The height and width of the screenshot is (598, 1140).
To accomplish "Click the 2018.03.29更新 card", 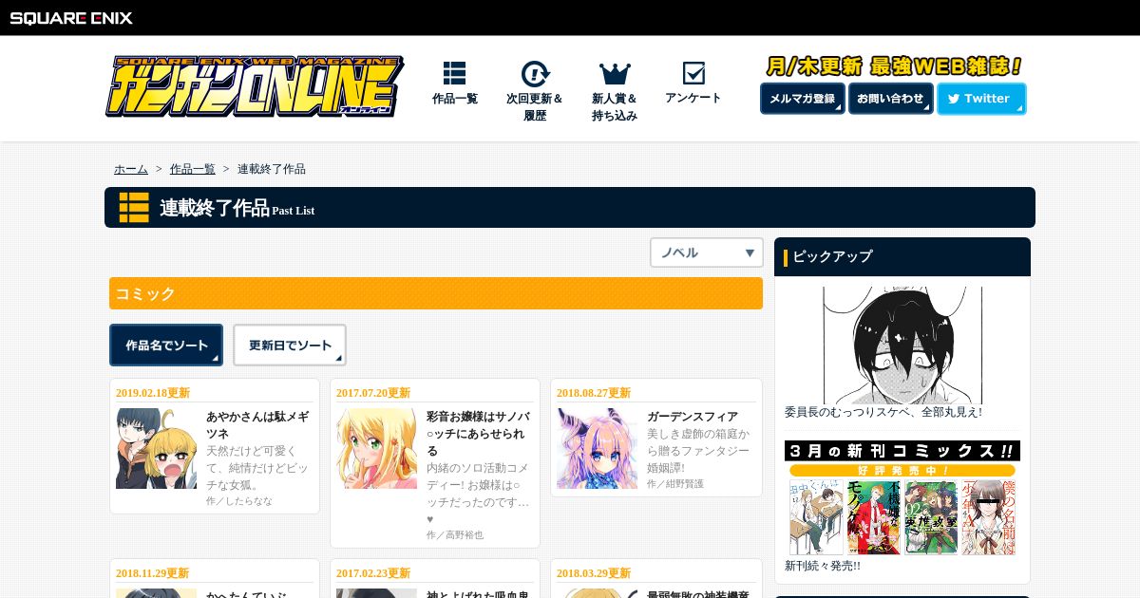I will (x=656, y=579).
